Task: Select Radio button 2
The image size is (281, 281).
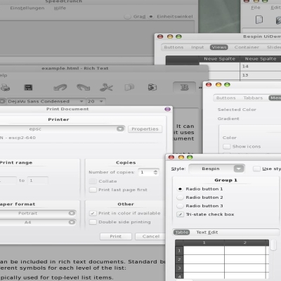Action: (x=180, y=197)
